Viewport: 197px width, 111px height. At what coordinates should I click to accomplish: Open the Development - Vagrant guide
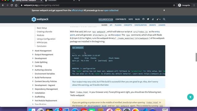point(45,85)
